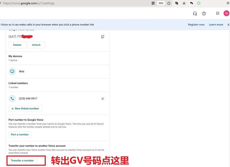Open the Google apps grid
The width and height of the screenshot is (230, 167).
coord(218,13)
